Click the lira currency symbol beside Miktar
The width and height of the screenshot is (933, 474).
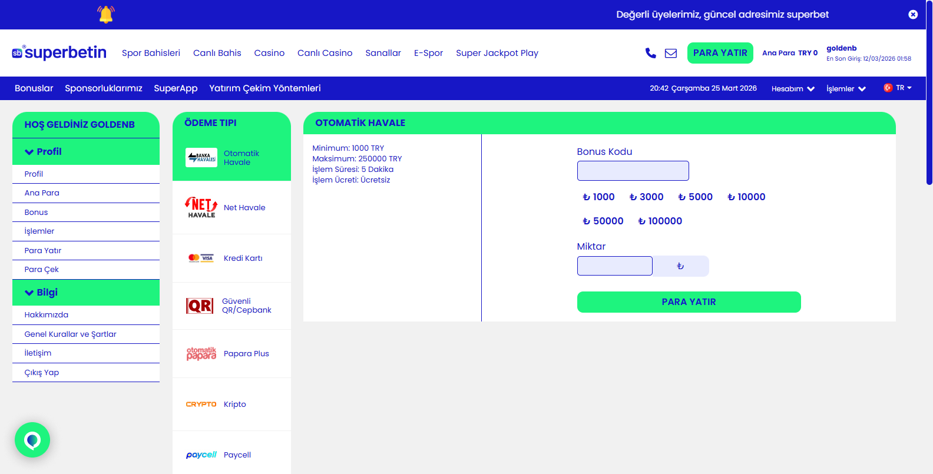point(680,266)
